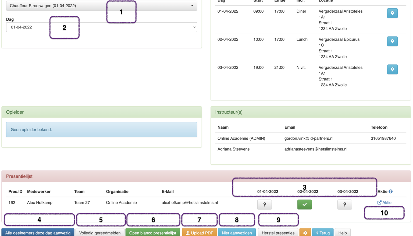Open a blanco presentielijst
The height and width of the screenshot is (236, 413).
coord(152,233)
